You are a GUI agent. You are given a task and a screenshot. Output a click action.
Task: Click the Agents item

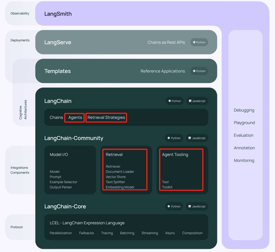[75, 117]
